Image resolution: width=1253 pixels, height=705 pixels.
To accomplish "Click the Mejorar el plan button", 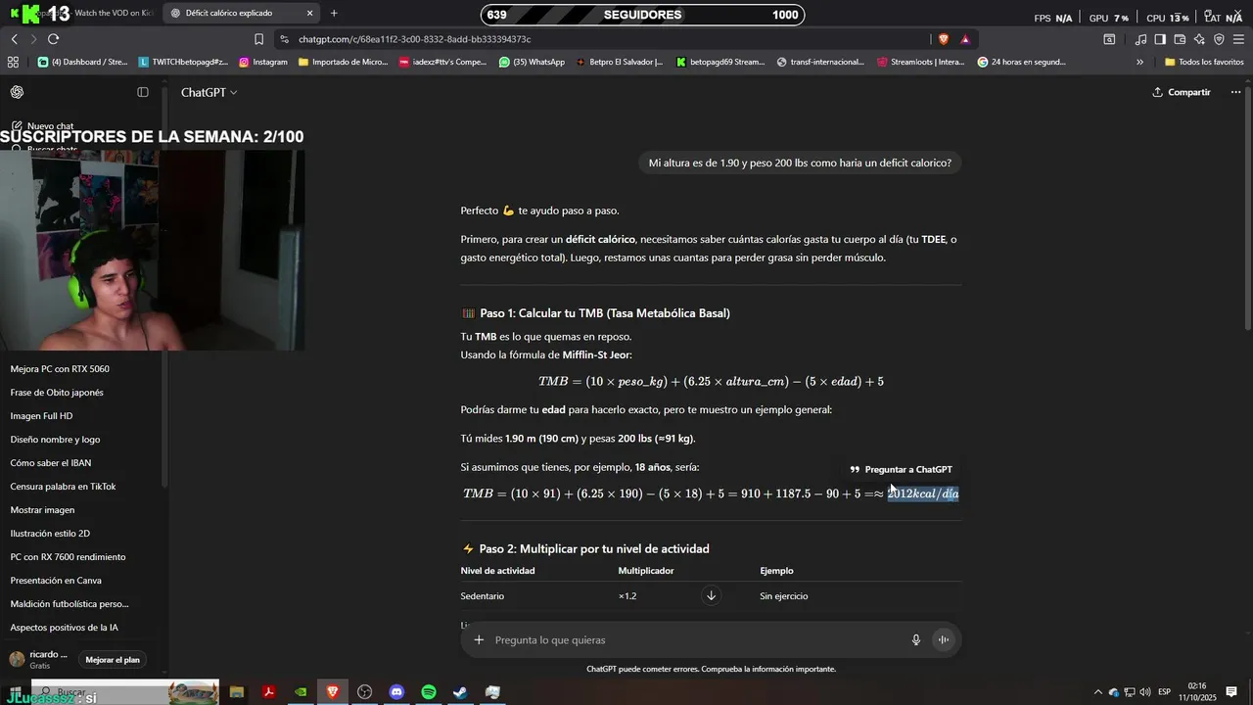I will 113,660.
